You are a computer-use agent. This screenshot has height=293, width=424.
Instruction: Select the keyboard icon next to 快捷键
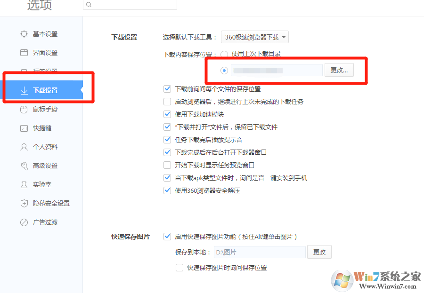[24, 128]
